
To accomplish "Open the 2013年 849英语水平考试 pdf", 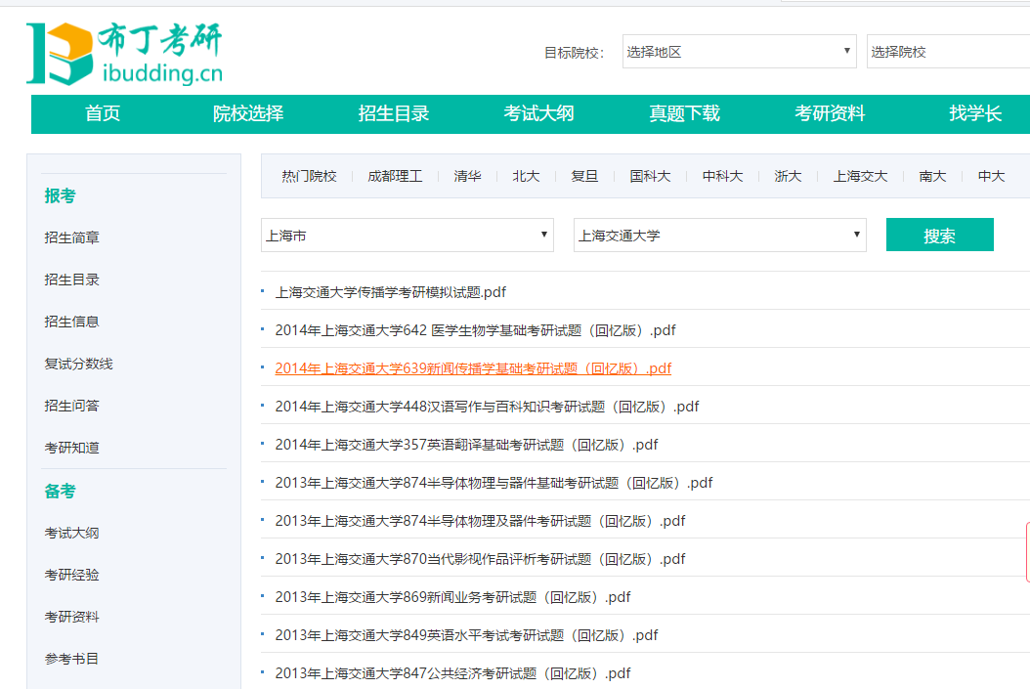I will click(466, 635).
